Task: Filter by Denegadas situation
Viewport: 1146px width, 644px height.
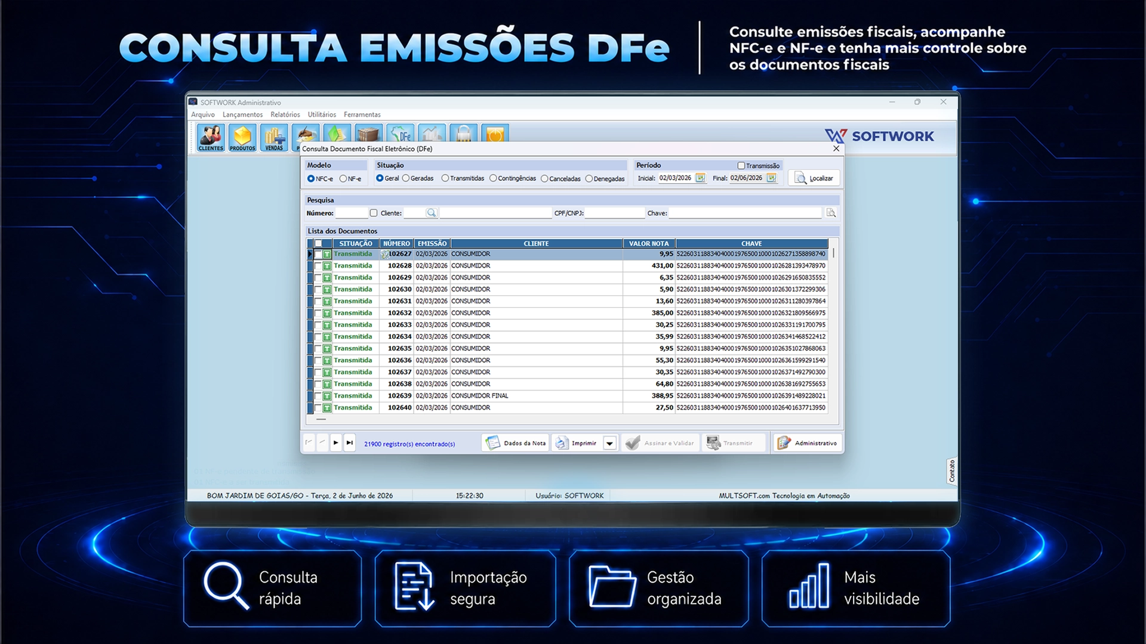Action: 605,179
